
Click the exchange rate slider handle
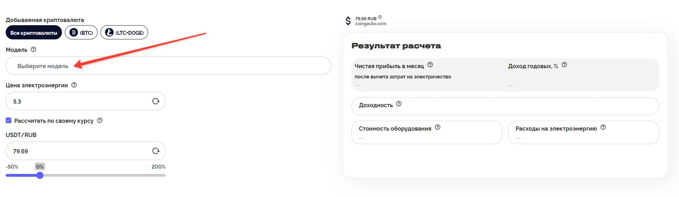pyautogui.click(x=40, y=175)
